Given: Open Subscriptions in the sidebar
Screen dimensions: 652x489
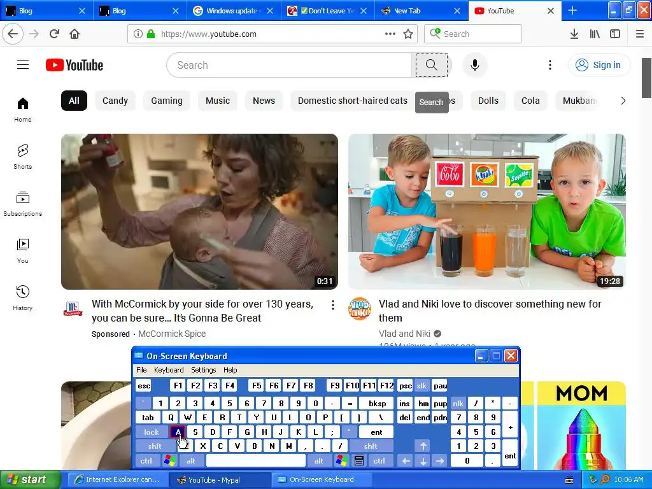Looking at the screenshot, I should coord(23,204).
